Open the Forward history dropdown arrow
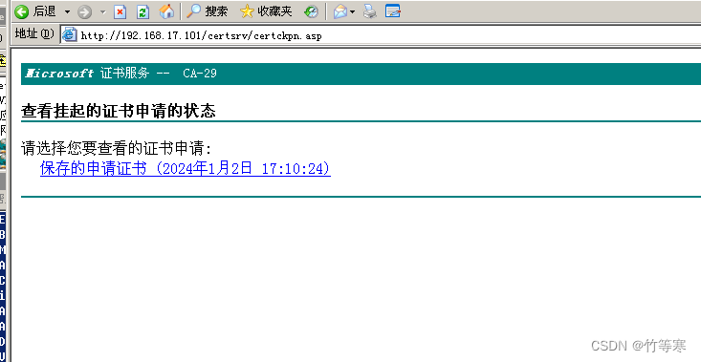 point(103,12)
